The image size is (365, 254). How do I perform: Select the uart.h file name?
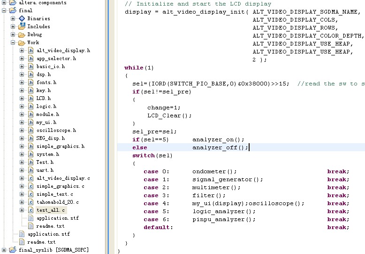click(45, 170)
